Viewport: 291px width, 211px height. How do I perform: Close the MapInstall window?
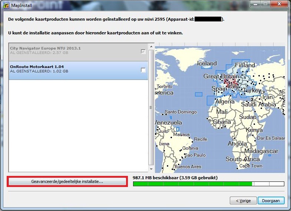coord(279,4)
